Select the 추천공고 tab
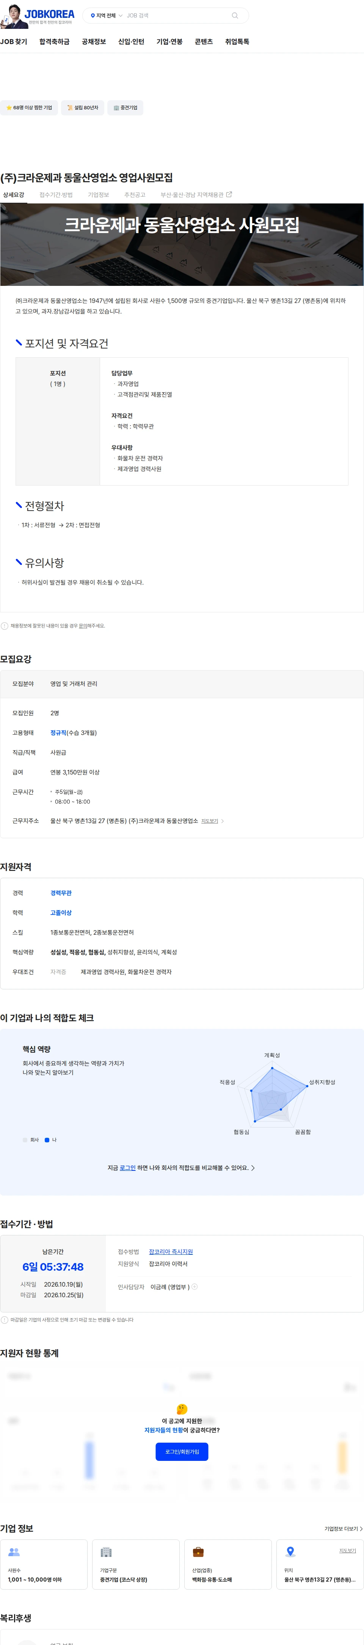364x1645 pixels. click(x=135, y=195)
